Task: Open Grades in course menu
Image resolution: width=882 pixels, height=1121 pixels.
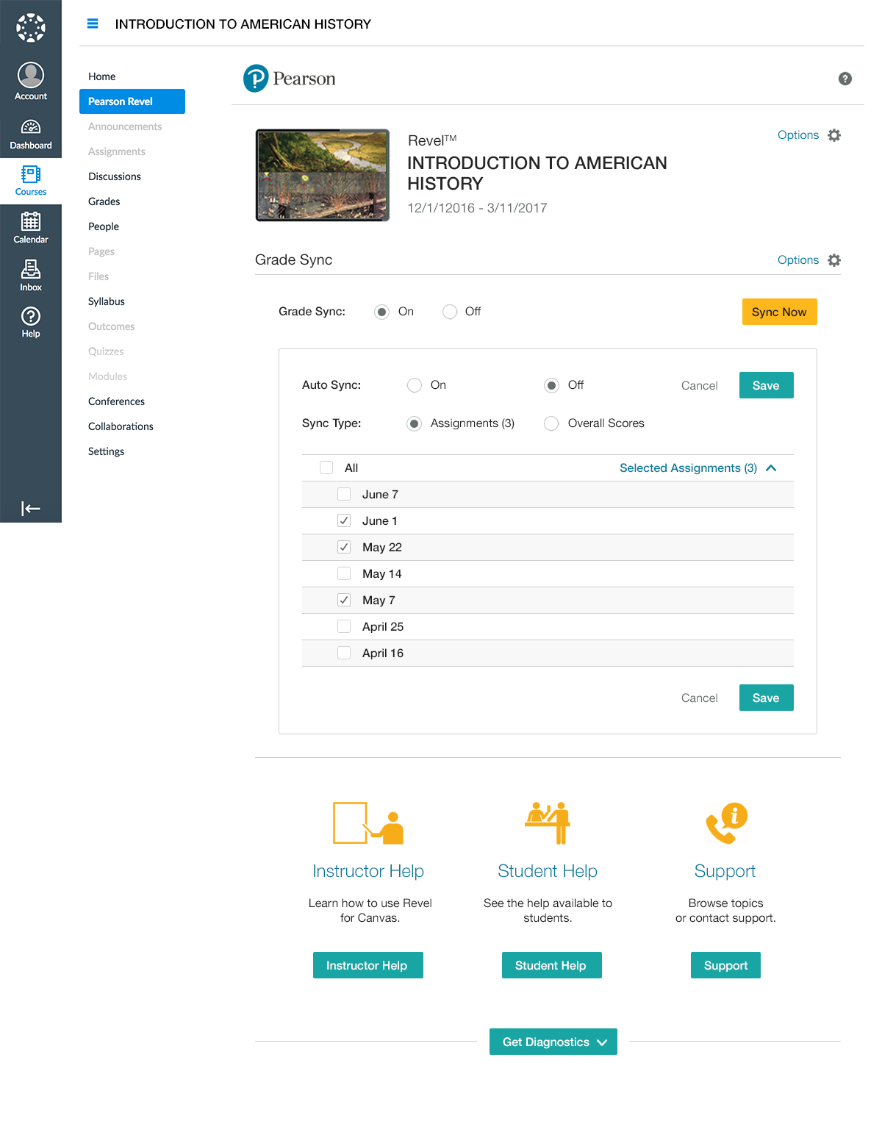Action: click(x=104, y=201)
